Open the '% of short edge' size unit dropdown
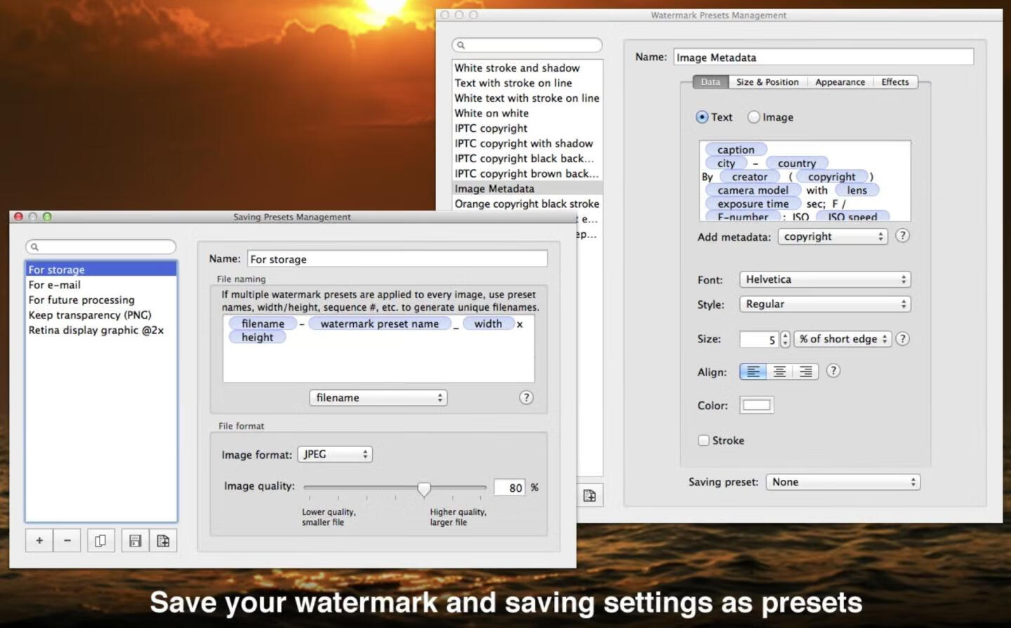 (842, 339)
